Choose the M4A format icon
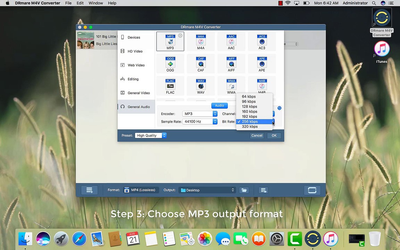Screen dimensions: 400x250 201,41
